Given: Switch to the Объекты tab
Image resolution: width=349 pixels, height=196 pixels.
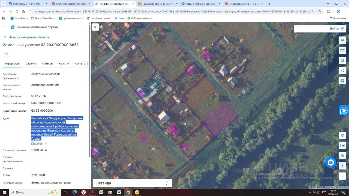Looking at the screenshot, I should click(x=47, y=63).
